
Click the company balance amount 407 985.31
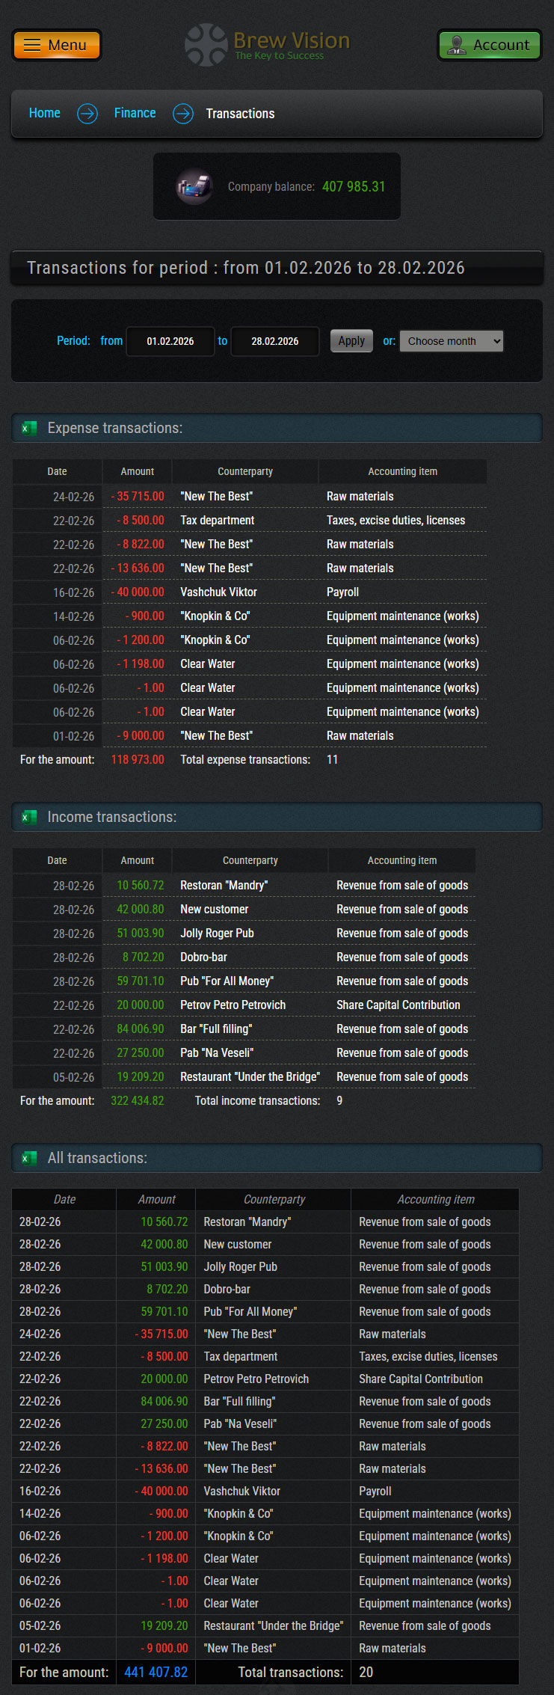click(353, 186)
